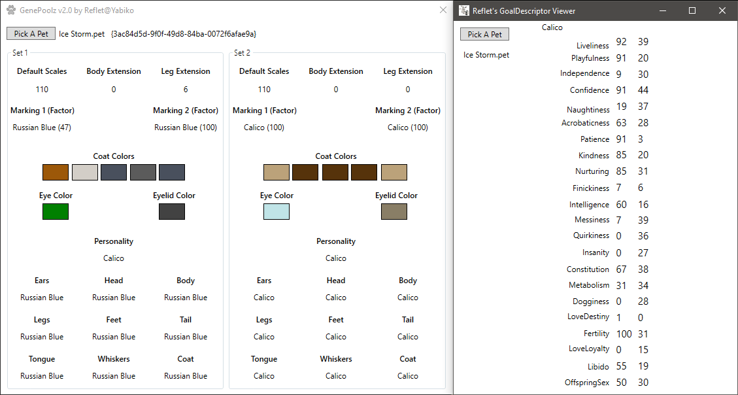Select the first tan Set 2 coat swatch
The image size is (738, 395).
pos(277,172)
